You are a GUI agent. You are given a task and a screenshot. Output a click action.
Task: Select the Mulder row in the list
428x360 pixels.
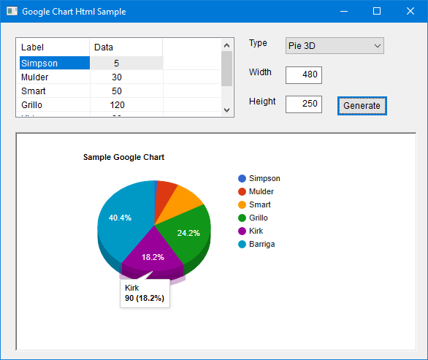[x=118, y=77]
